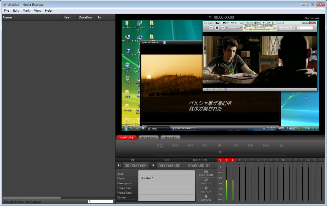Enable audio channel 5
Viewport: 327px width, 206px height.
[252, 160]
